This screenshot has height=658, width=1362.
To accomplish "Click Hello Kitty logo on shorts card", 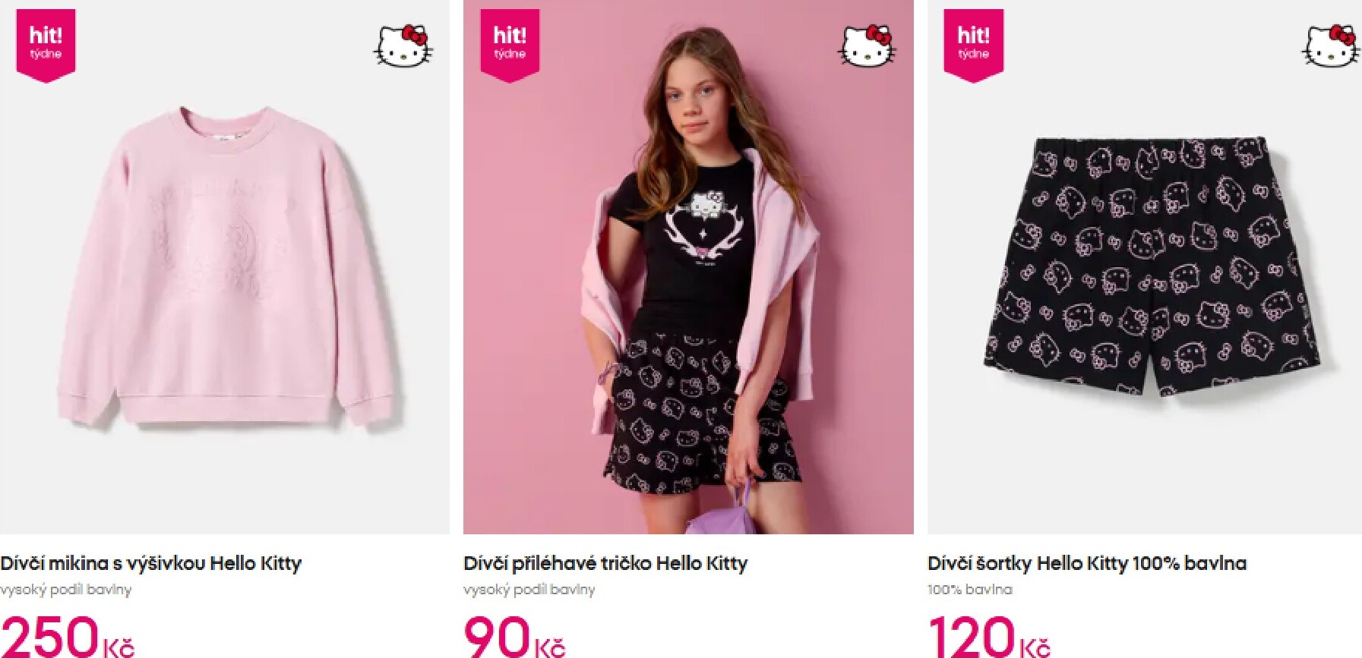I will click(1331, 46).
